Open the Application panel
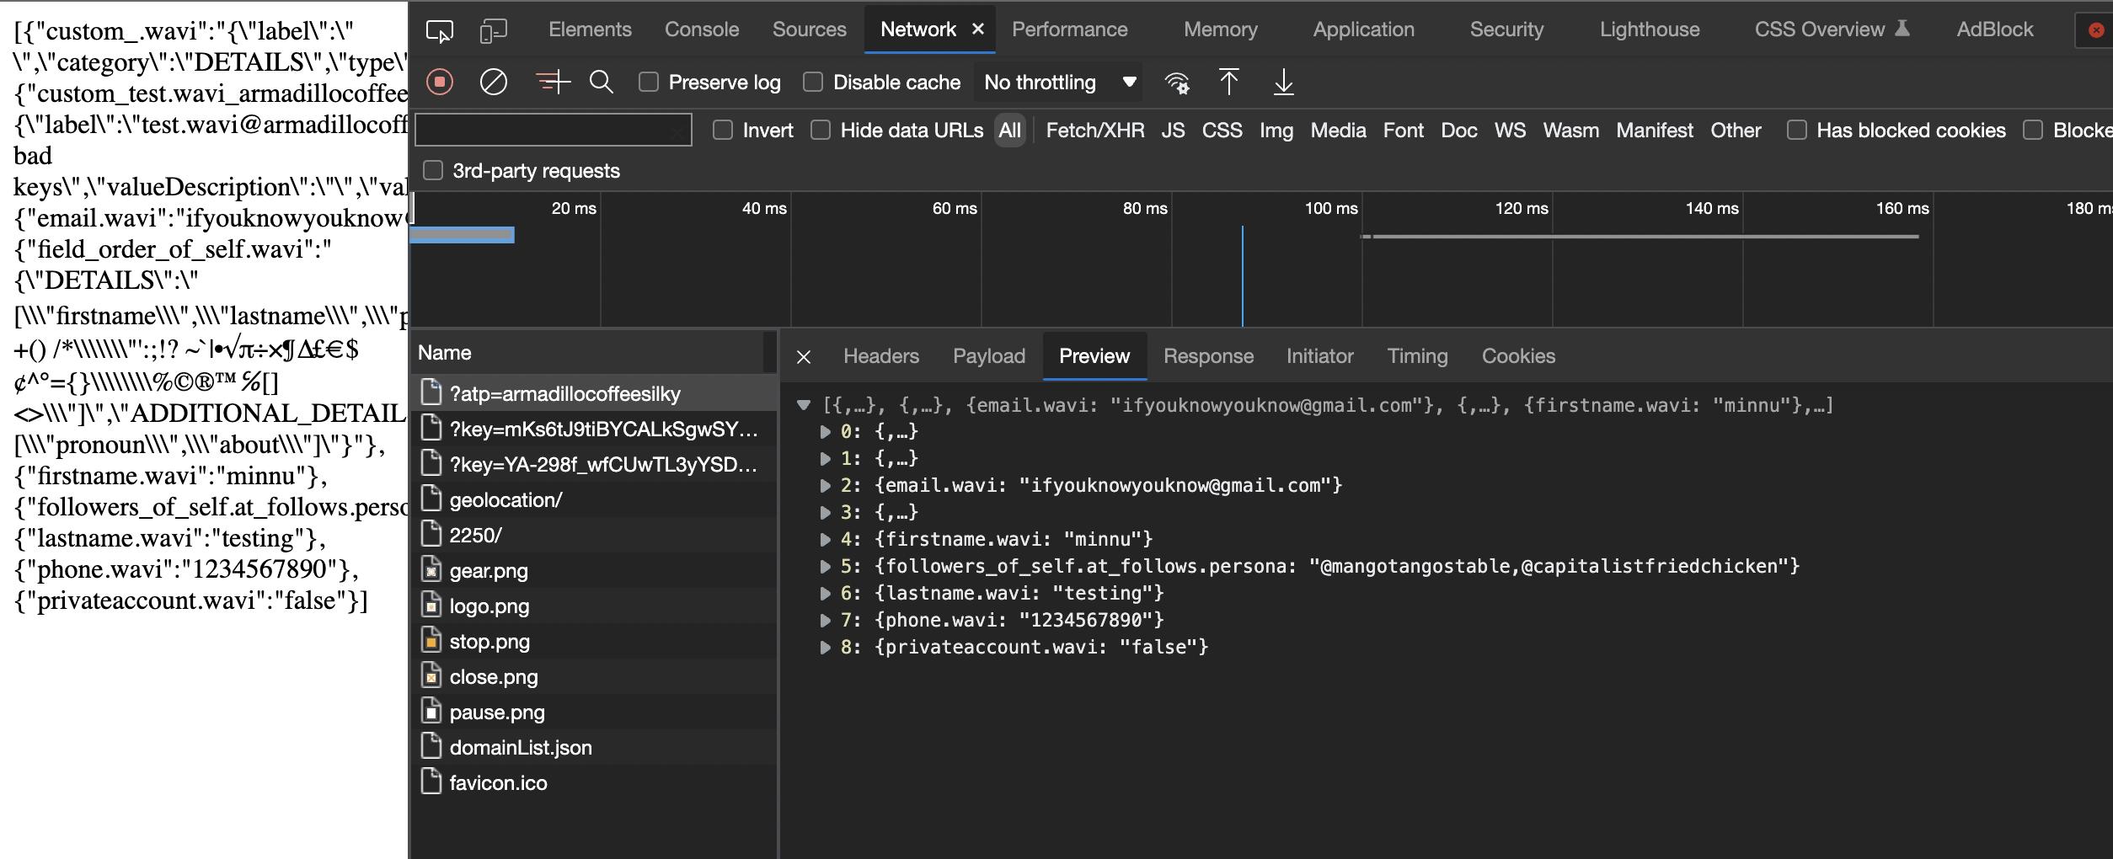 pyautogui.click(x=1362, y=29)
